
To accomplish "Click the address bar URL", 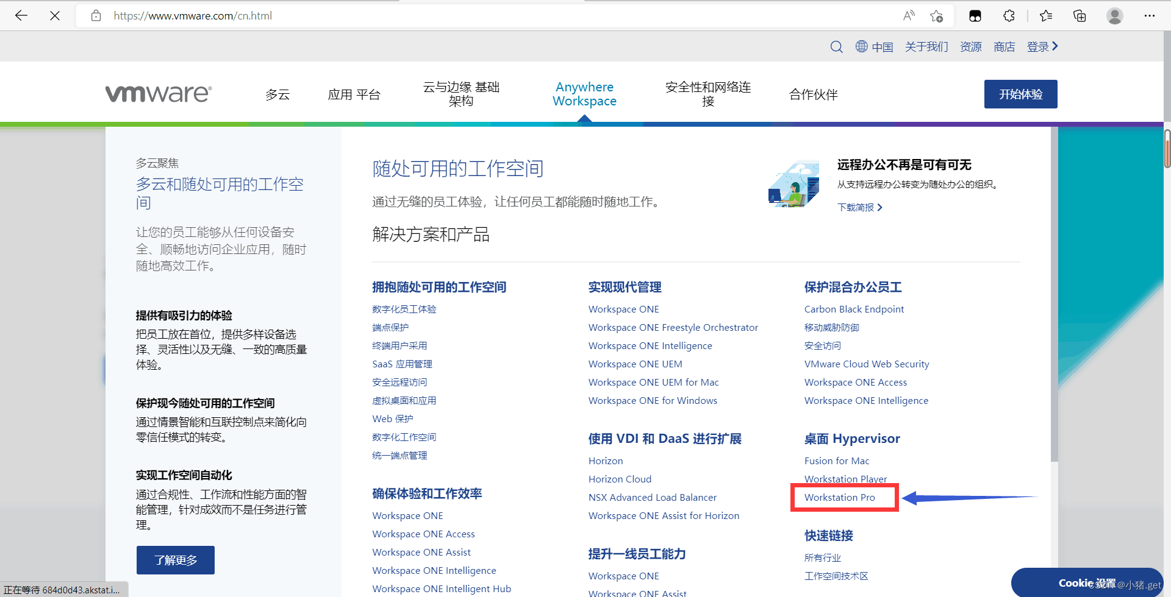I will pyautogui.click(x=193, y=16).
